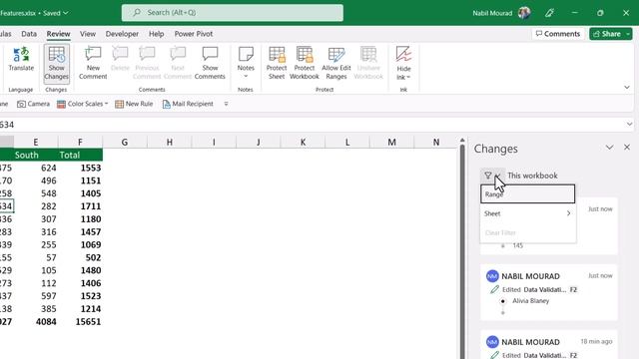639x359 pixels.
Task: Click the pen icon in title bar
Action: click(x=549, y=13)
